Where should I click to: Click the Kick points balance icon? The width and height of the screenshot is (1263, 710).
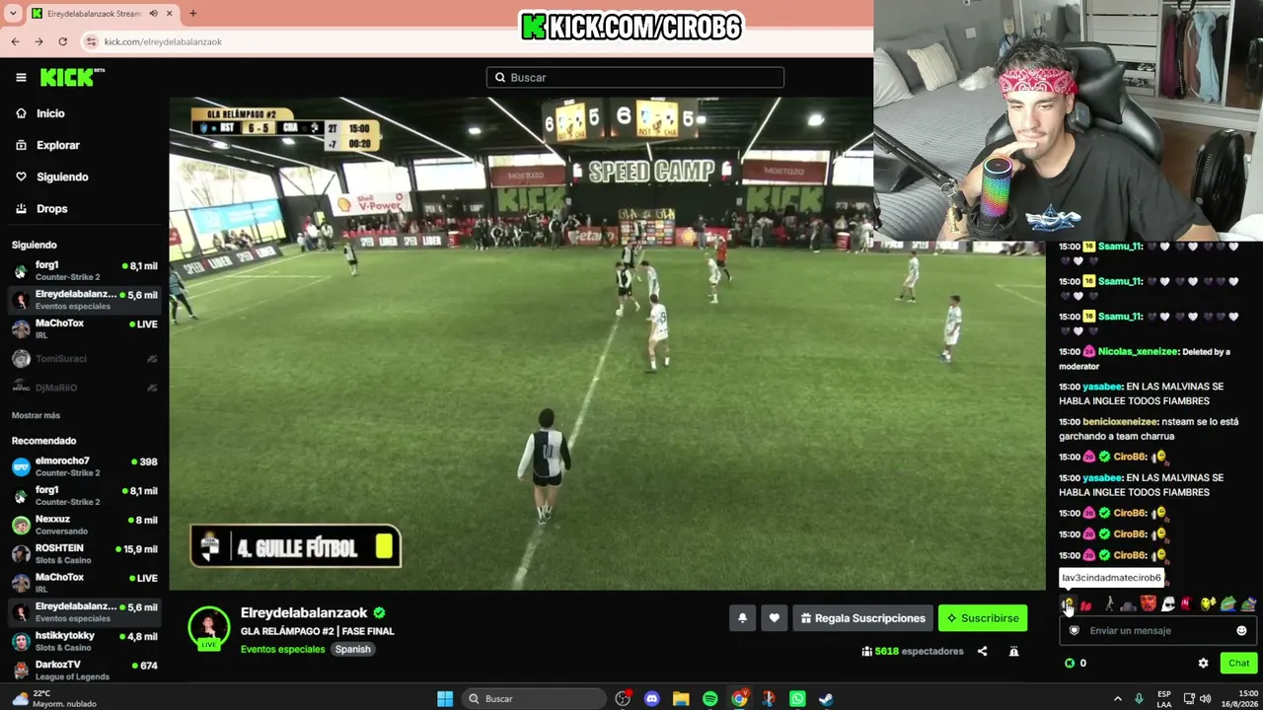click(1070, 663)
